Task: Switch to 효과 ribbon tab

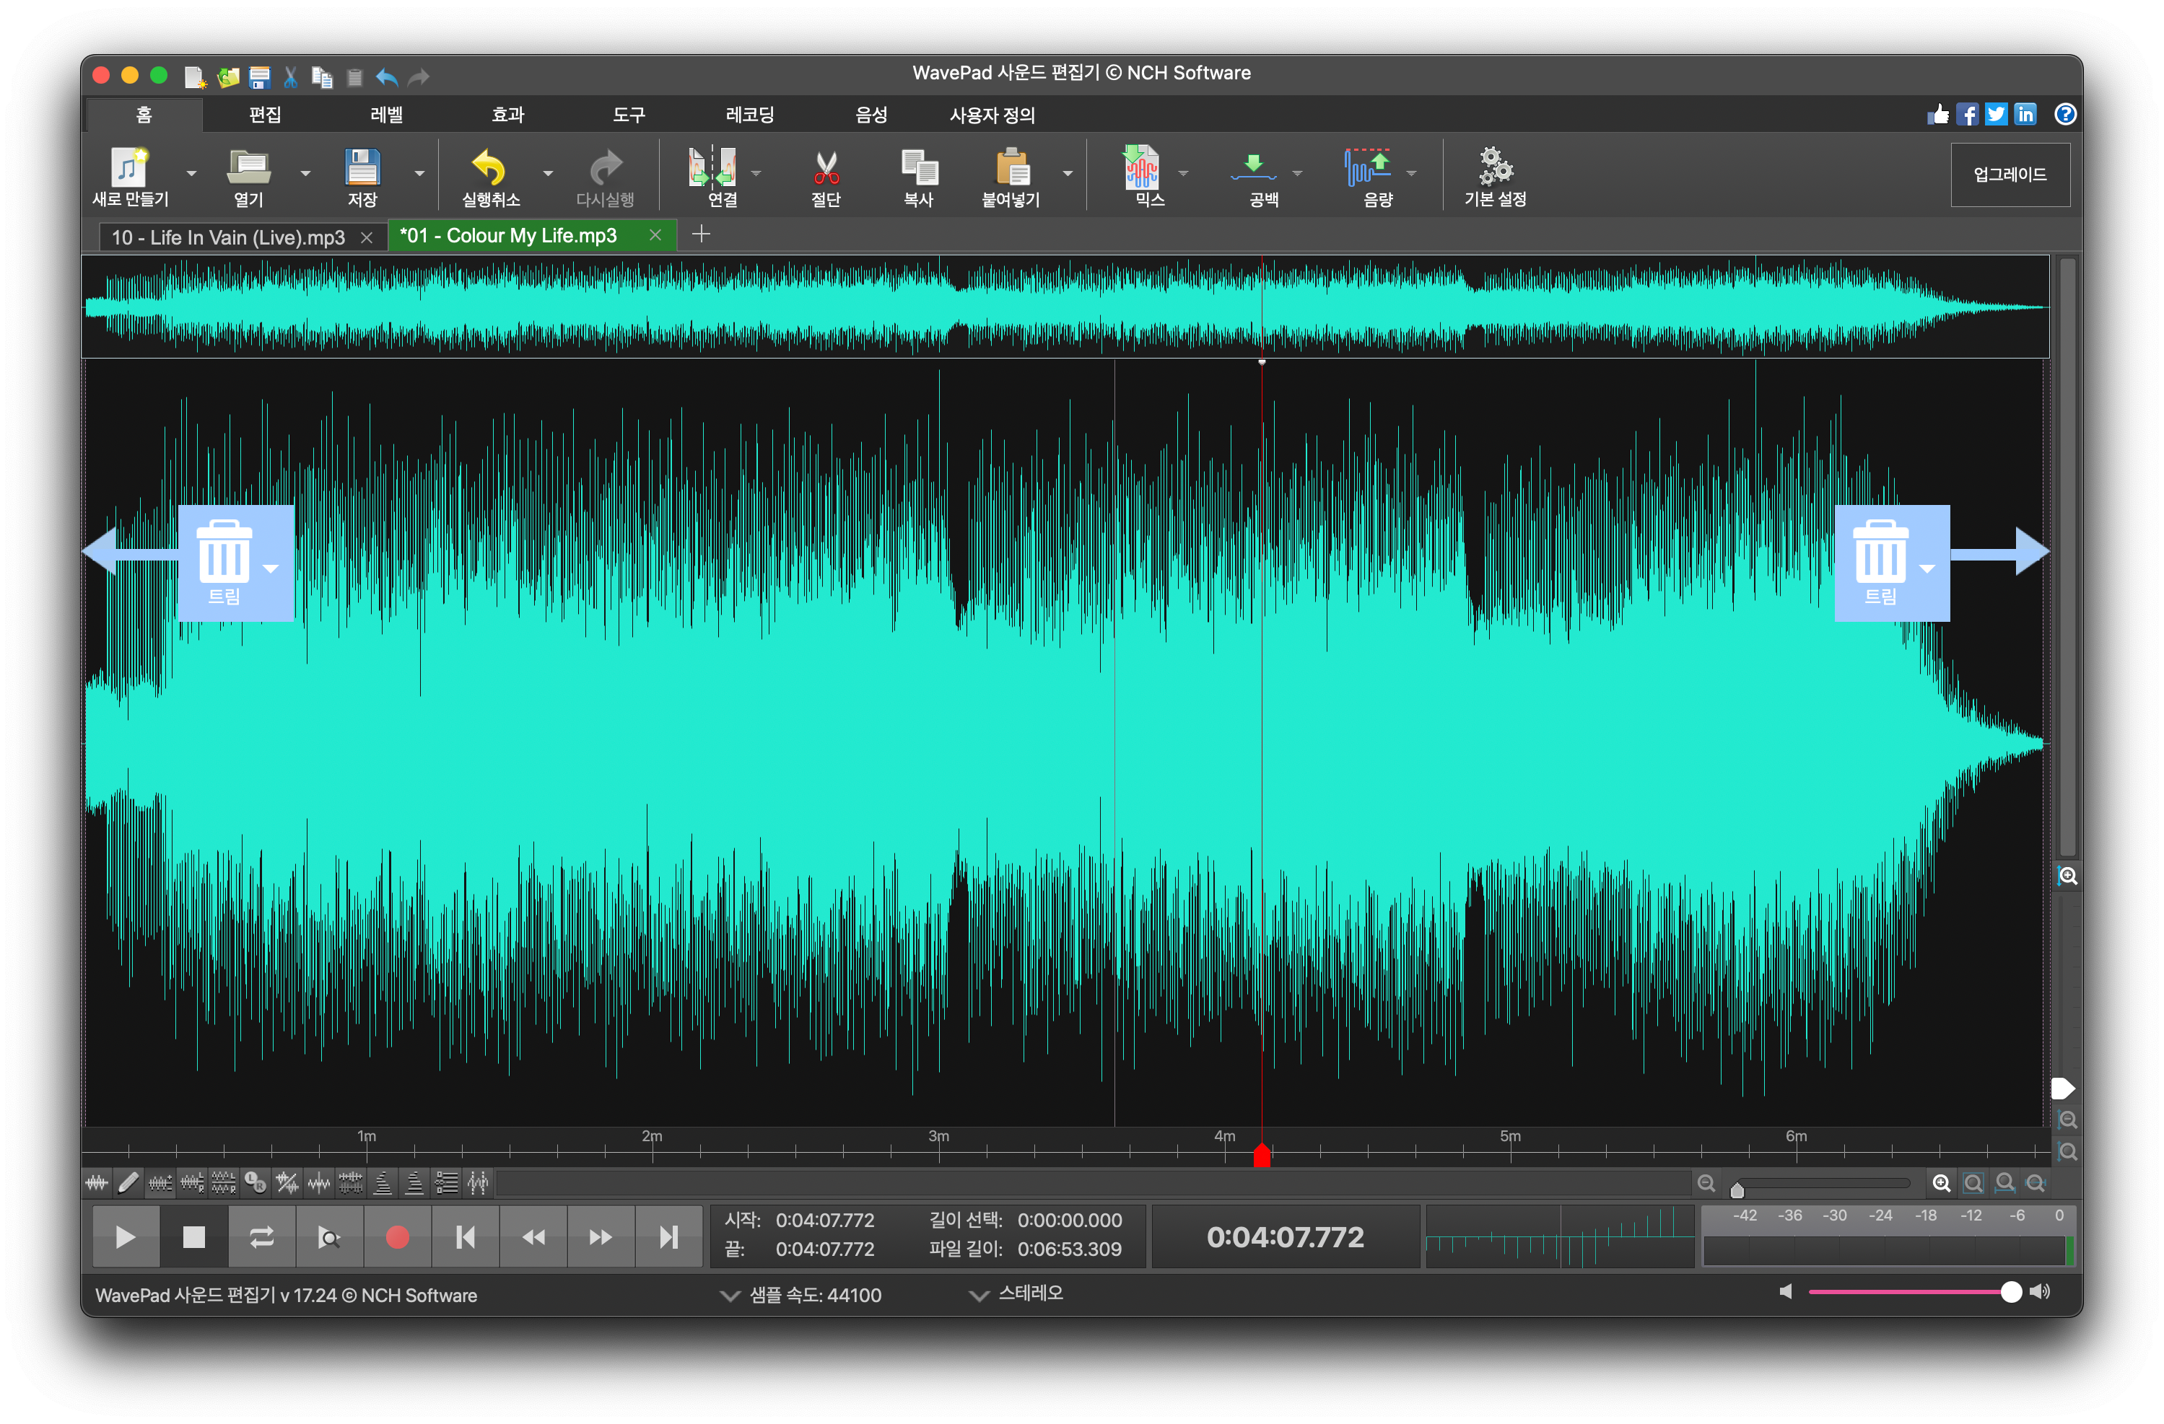Action: [x=507, y=115]
